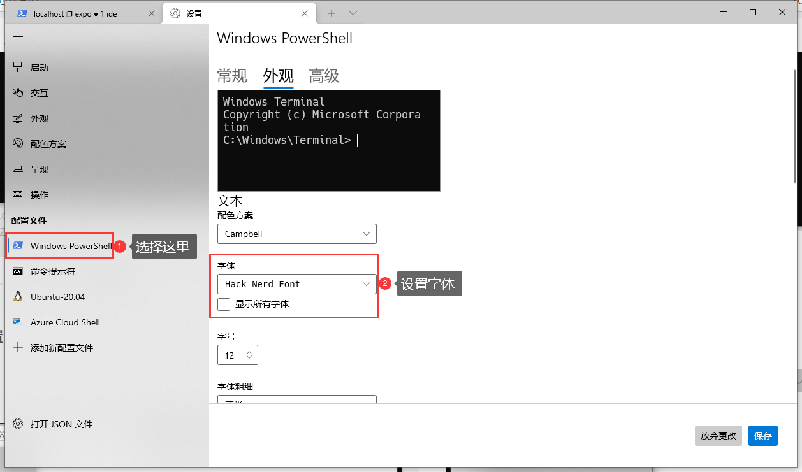Click the 文本 section heading
802x472 pixels.
230,201
